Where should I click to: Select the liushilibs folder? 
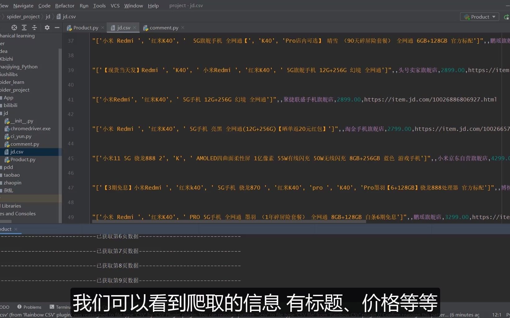tap(9, 74)
